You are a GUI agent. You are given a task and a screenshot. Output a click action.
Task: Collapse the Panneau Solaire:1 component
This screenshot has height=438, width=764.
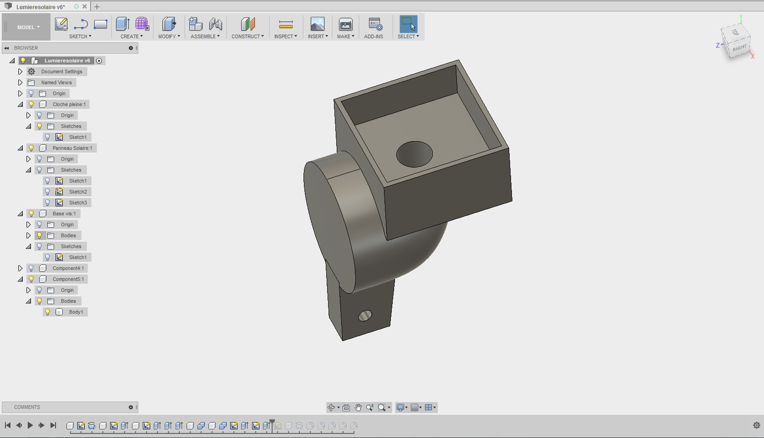pyautogui.click(x=20, y=148)
